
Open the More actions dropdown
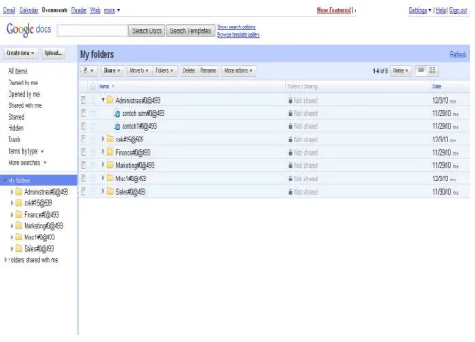[238, 71]
